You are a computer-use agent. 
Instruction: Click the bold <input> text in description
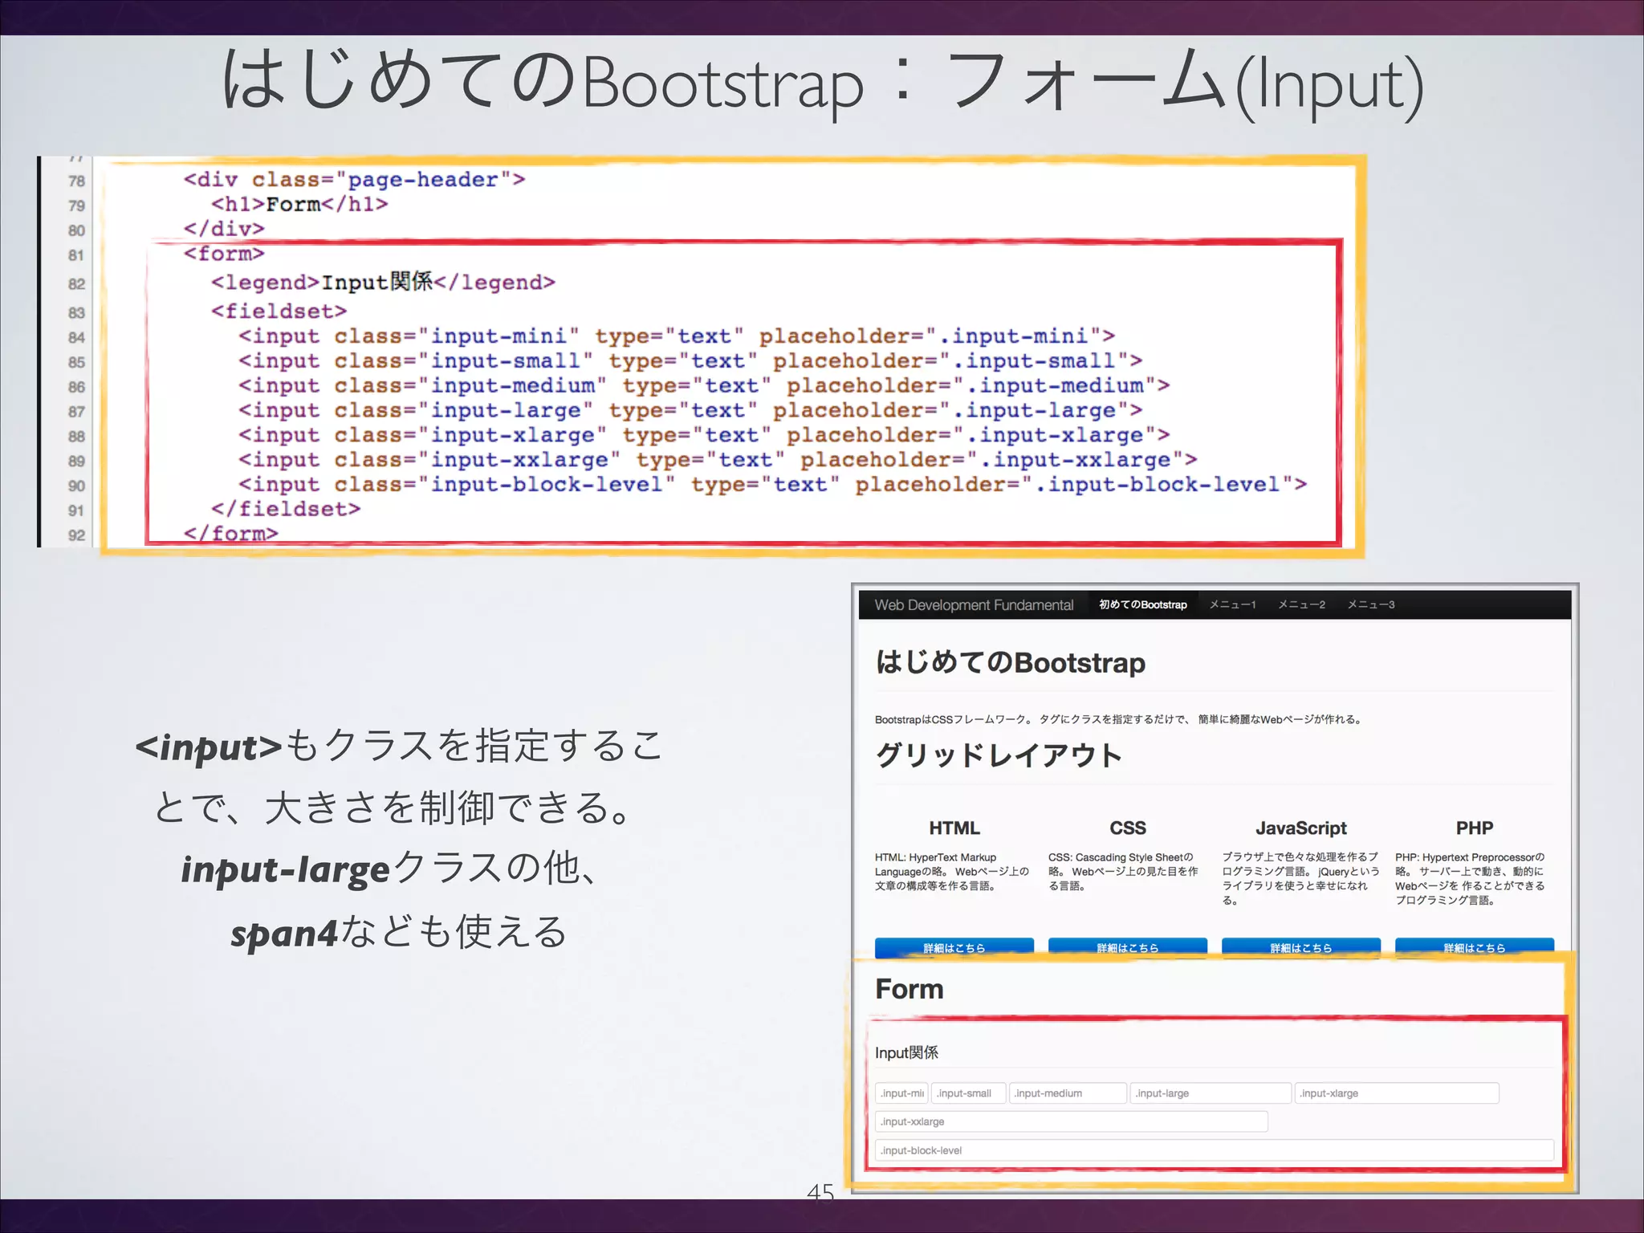tap(209, 747)
